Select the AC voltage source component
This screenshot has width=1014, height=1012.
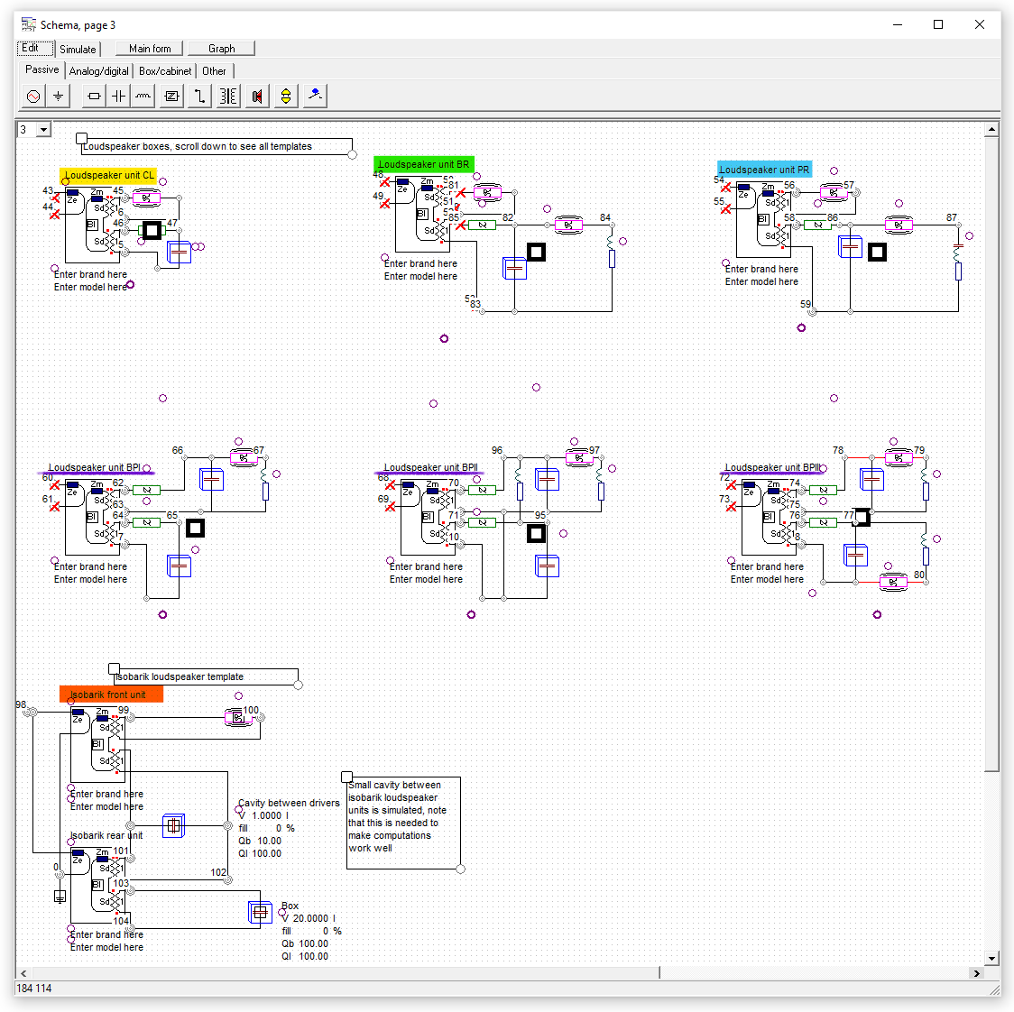tap(33, 96)
